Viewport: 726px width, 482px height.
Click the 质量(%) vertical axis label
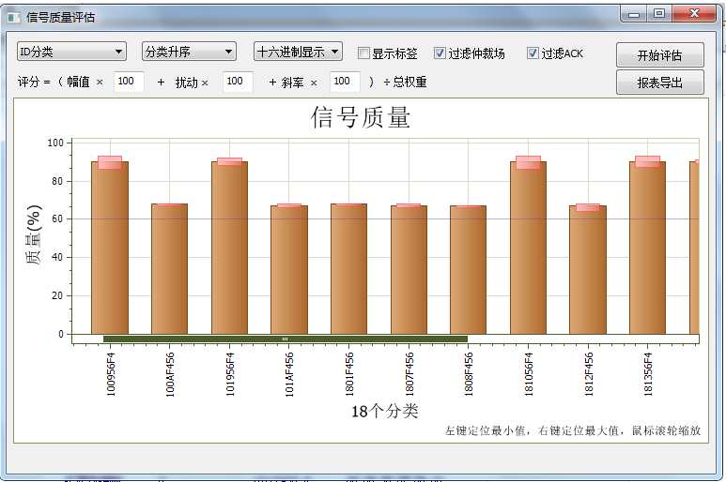click(x=33, y=234)
